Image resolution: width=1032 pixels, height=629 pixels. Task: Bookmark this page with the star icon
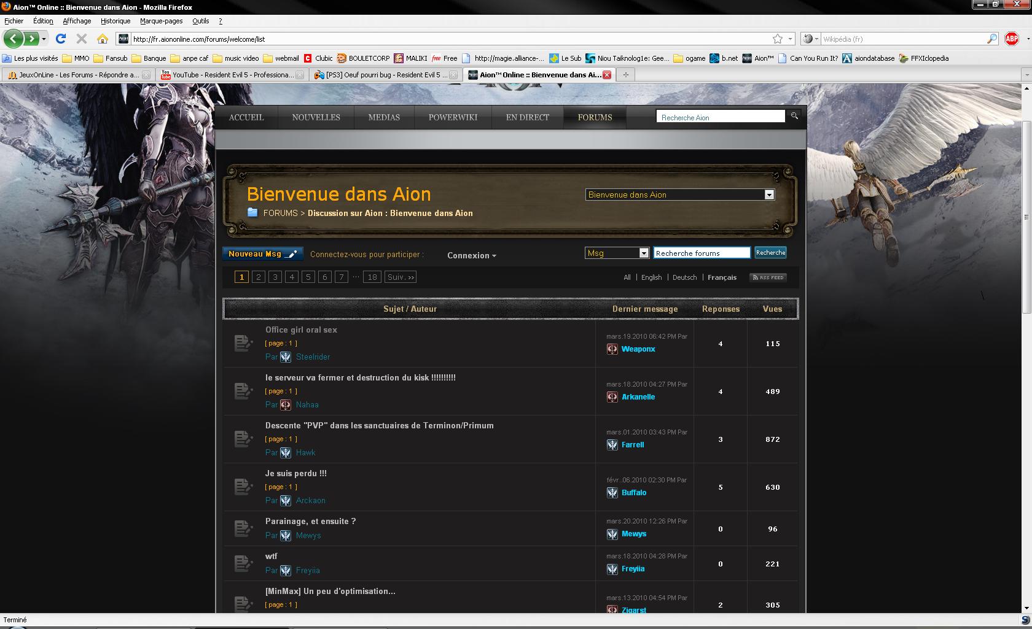pyautogui.click(x=778, y=39)
